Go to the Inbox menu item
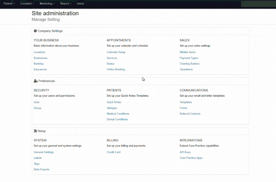276x182 pixels. tap(80, 3)
